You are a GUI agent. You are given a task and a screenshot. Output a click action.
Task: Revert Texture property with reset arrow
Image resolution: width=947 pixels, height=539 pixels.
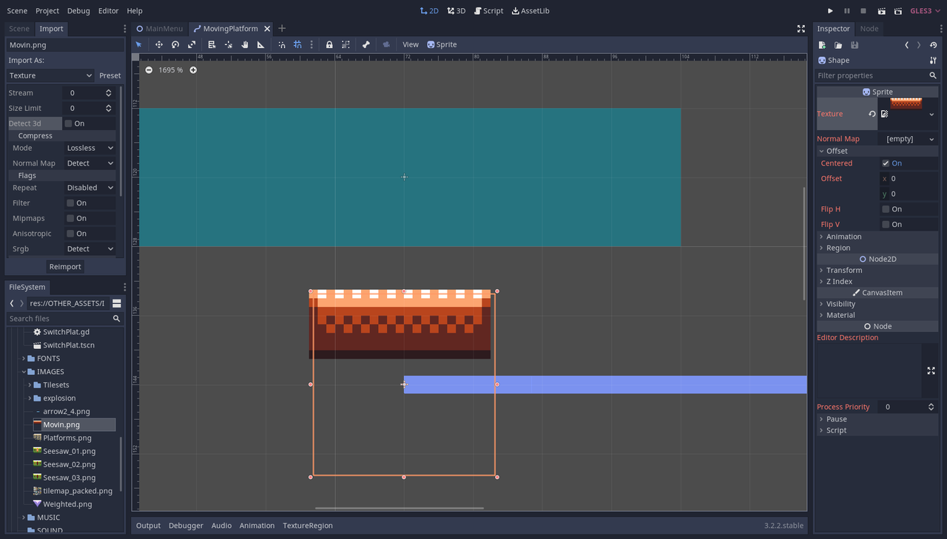coord(872,114)
